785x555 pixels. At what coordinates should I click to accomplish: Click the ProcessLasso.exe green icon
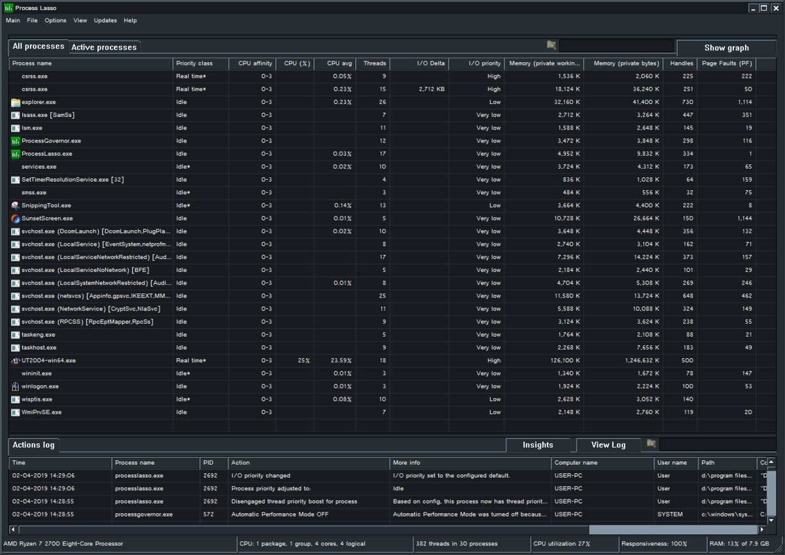pos(16,154)
